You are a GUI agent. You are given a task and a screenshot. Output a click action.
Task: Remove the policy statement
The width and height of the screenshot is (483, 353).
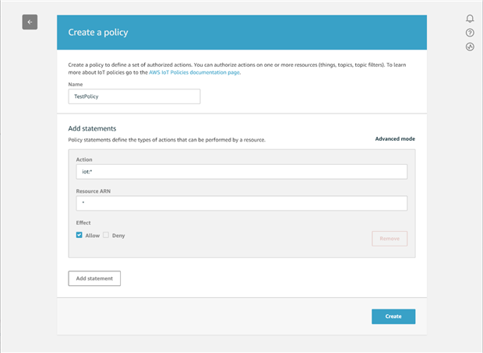coord(390,239)
